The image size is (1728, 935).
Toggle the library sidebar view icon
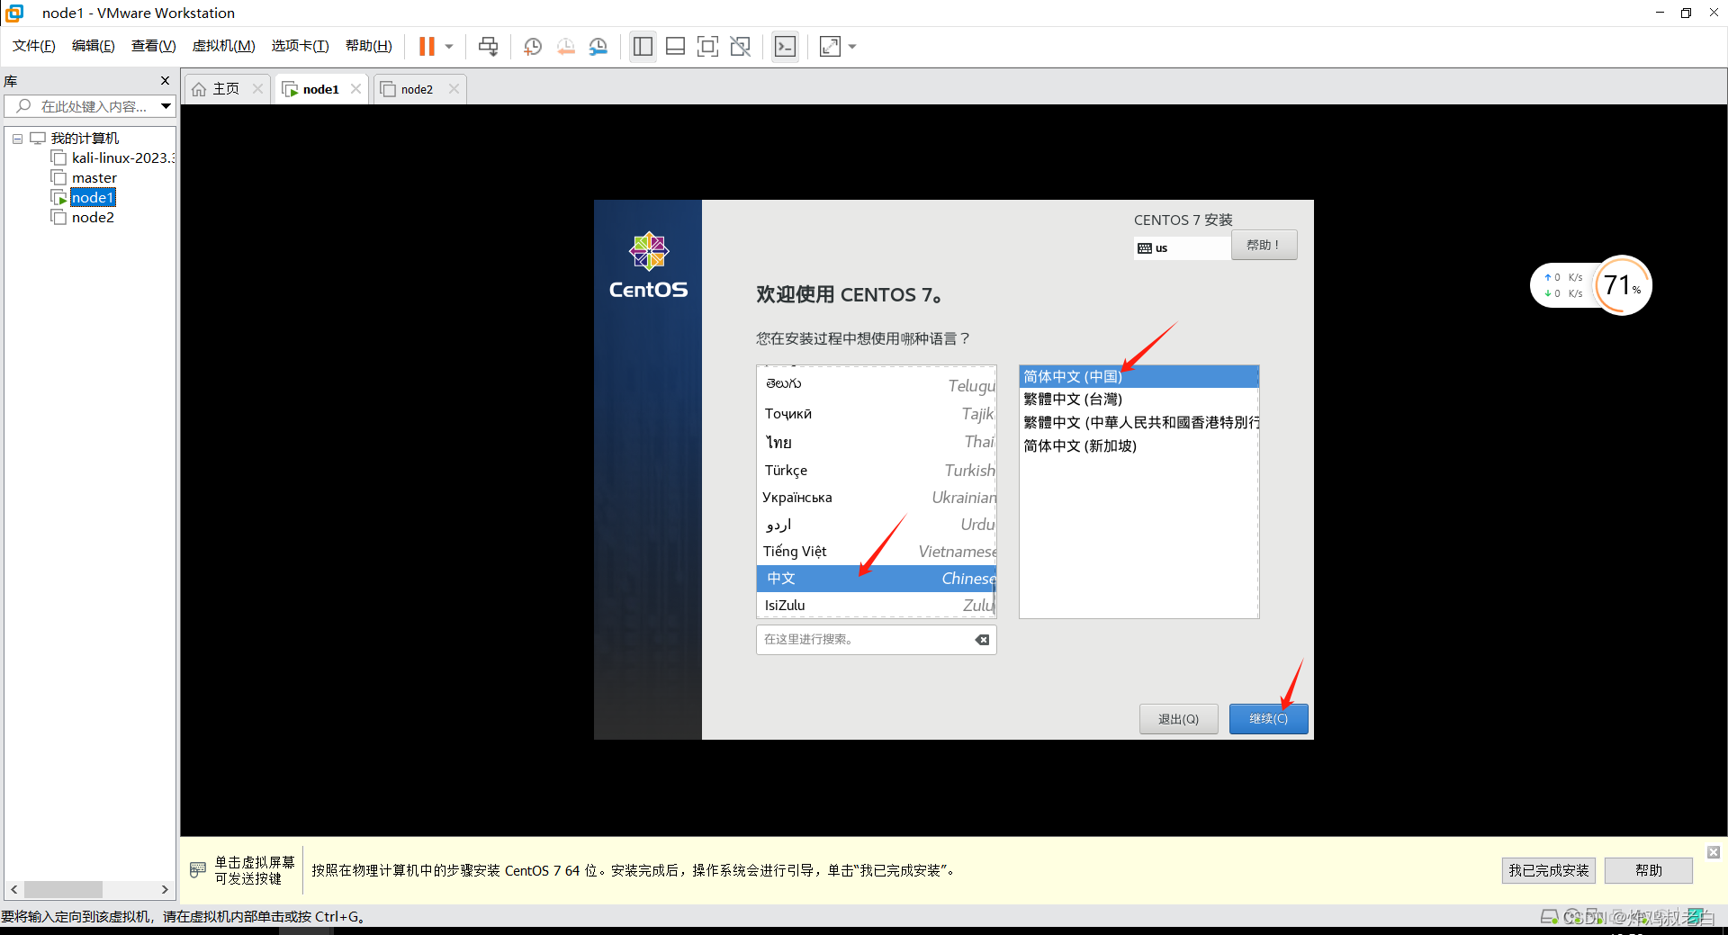(x=643, y=47)
